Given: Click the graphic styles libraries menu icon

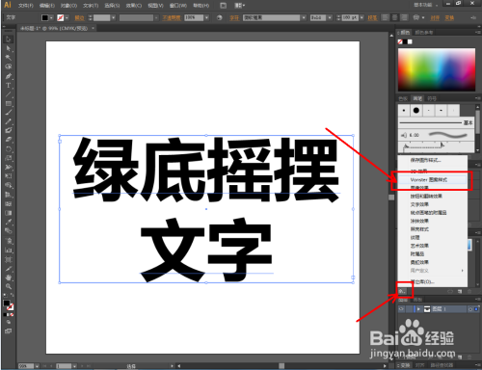Looking at the screenshot, I should (x=402, y=291).
